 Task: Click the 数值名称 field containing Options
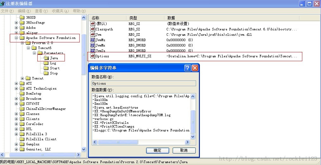(x=144, y=83)
